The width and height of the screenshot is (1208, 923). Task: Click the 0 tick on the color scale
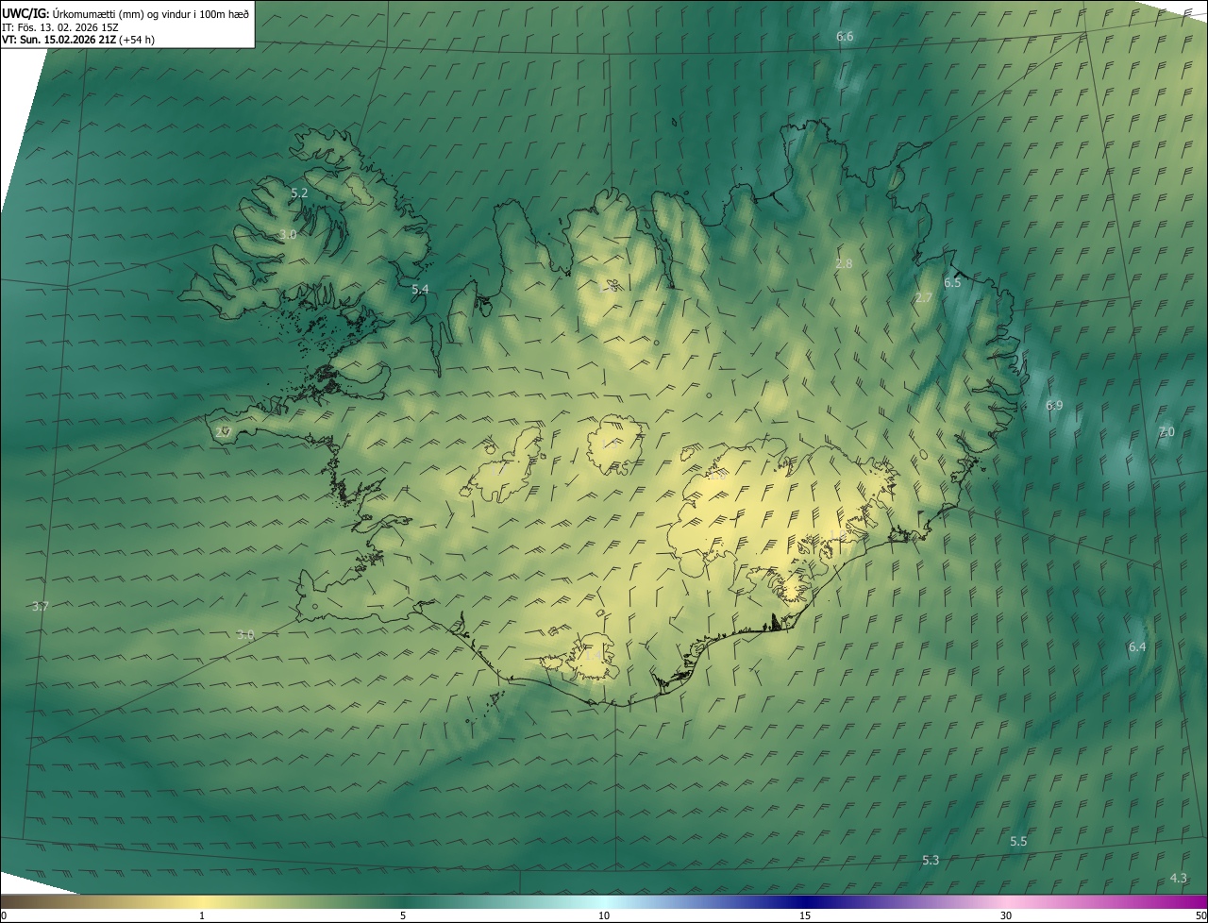click(x=3, y=915)
